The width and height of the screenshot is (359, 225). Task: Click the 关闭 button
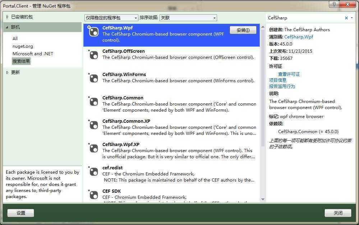pyautogui.click(x=338, y=213)
